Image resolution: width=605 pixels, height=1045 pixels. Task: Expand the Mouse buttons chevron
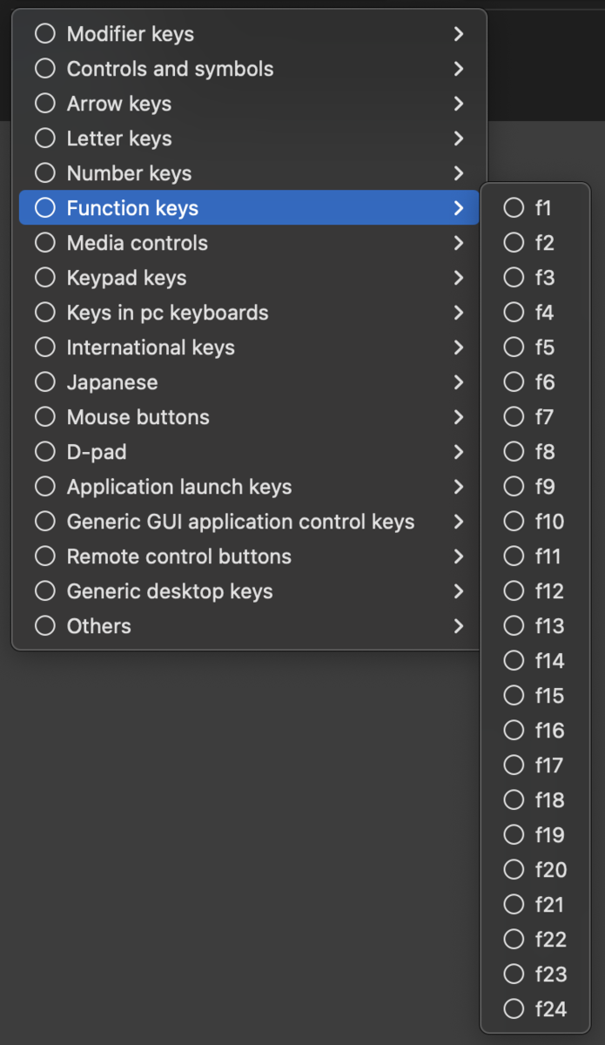(x=459, y=417)
